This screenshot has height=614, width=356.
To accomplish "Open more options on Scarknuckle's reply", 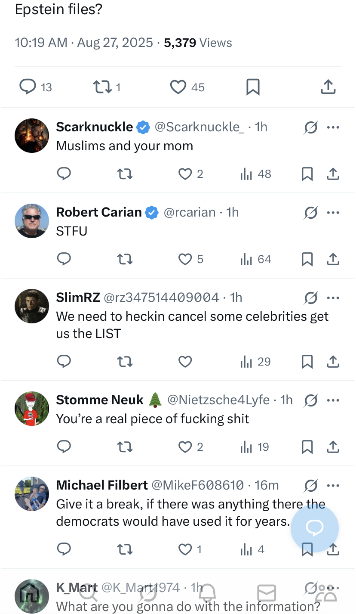I will (x=333, y=127).
